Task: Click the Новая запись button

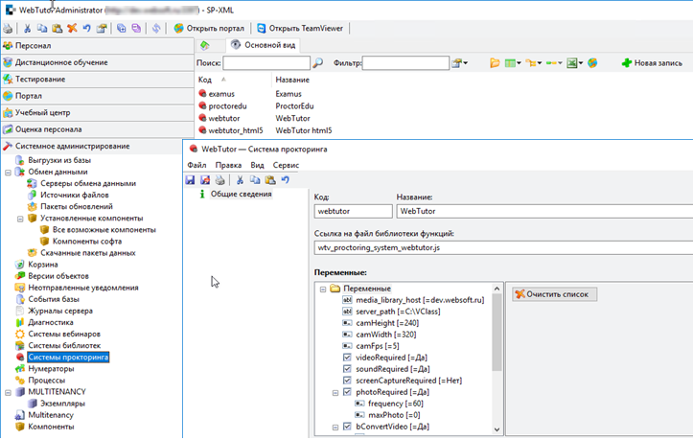Action: pos(652,63)
